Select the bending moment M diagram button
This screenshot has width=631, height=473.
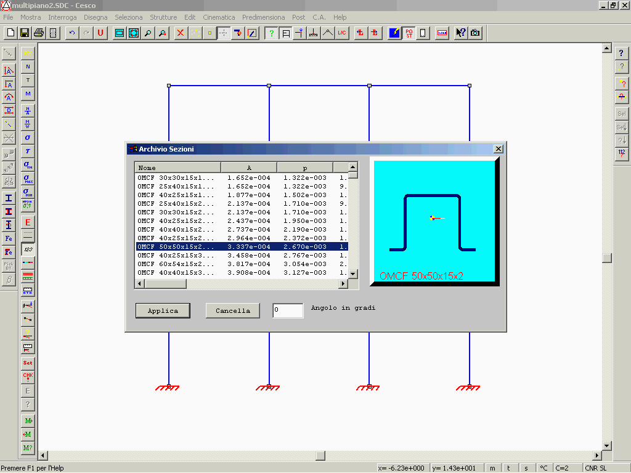(x=28, y=94)
